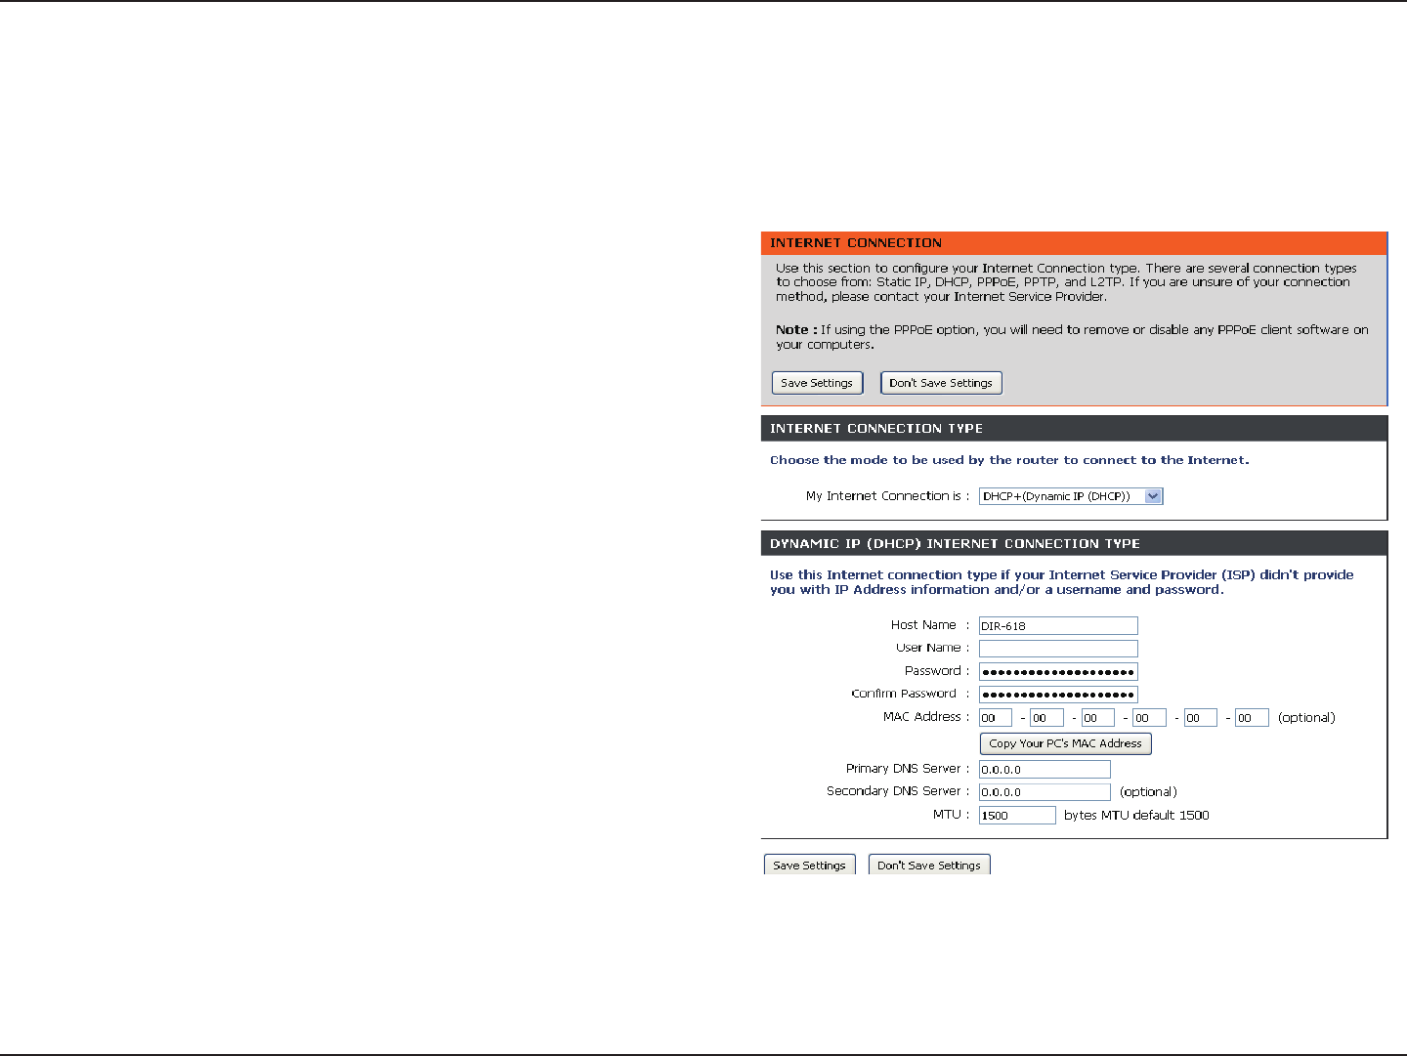Click into the Password field

pos(1058,671)
